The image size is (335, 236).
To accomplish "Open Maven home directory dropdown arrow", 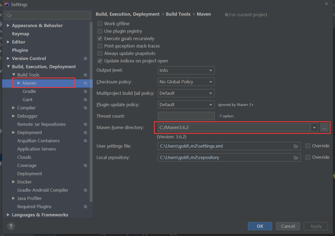I will pos(314,128).
